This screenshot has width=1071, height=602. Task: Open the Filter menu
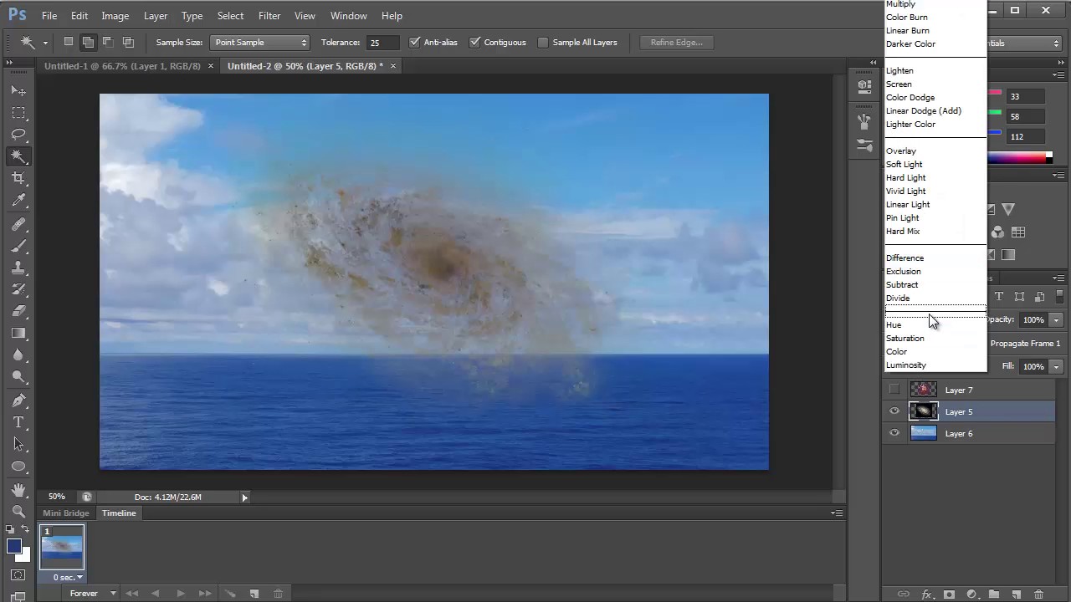[x=269, y=16]
